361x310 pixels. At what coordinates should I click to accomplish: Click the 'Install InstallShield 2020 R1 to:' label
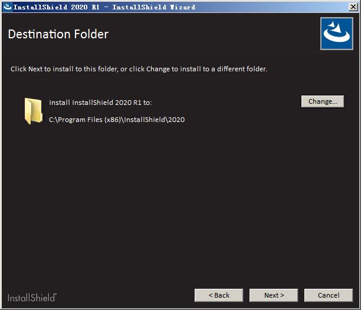click(x=100, y=103)
